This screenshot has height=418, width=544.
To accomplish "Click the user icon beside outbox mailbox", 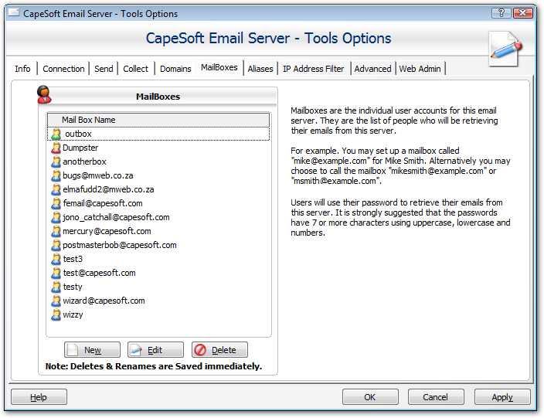I will coord(56,134).
